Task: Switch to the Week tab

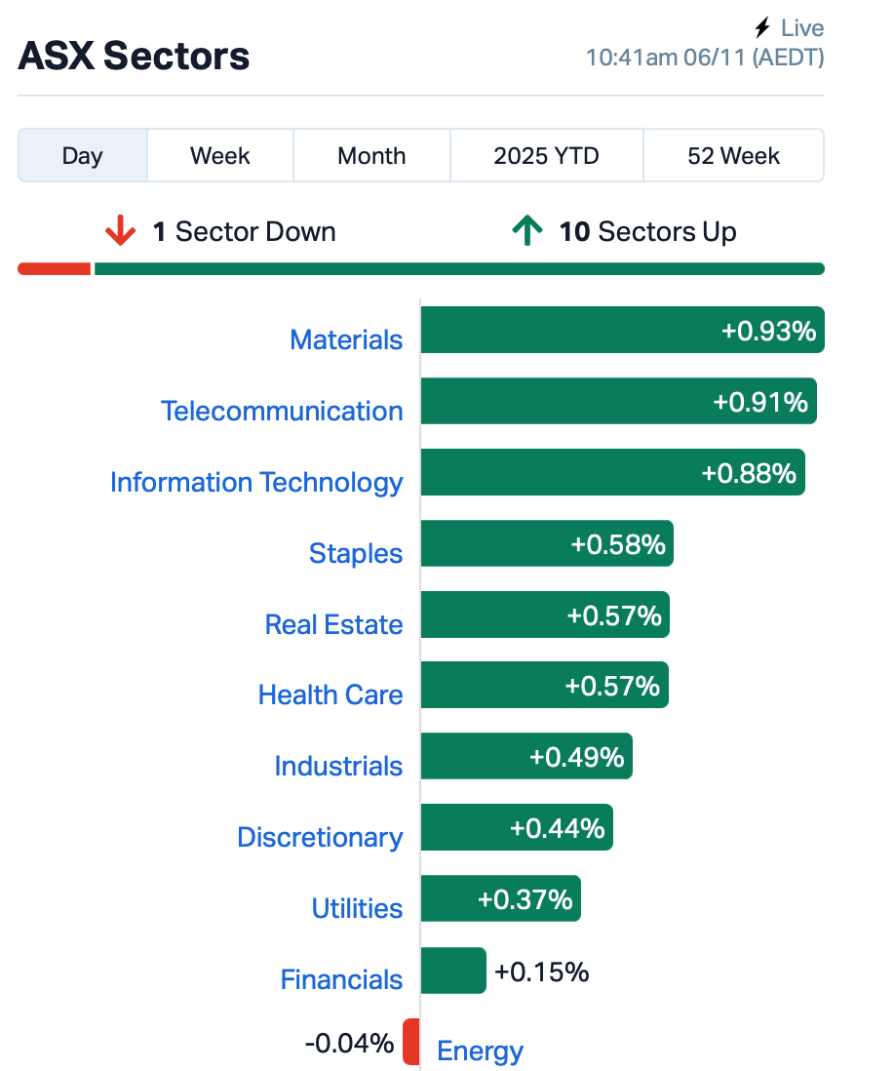Action: (220, 156)
